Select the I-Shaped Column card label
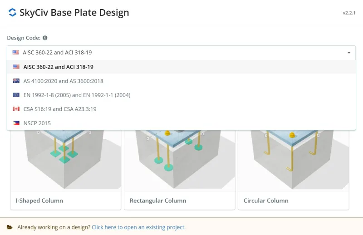The height and width of the screenshot is (235, 363). click(x=39, y=201)
